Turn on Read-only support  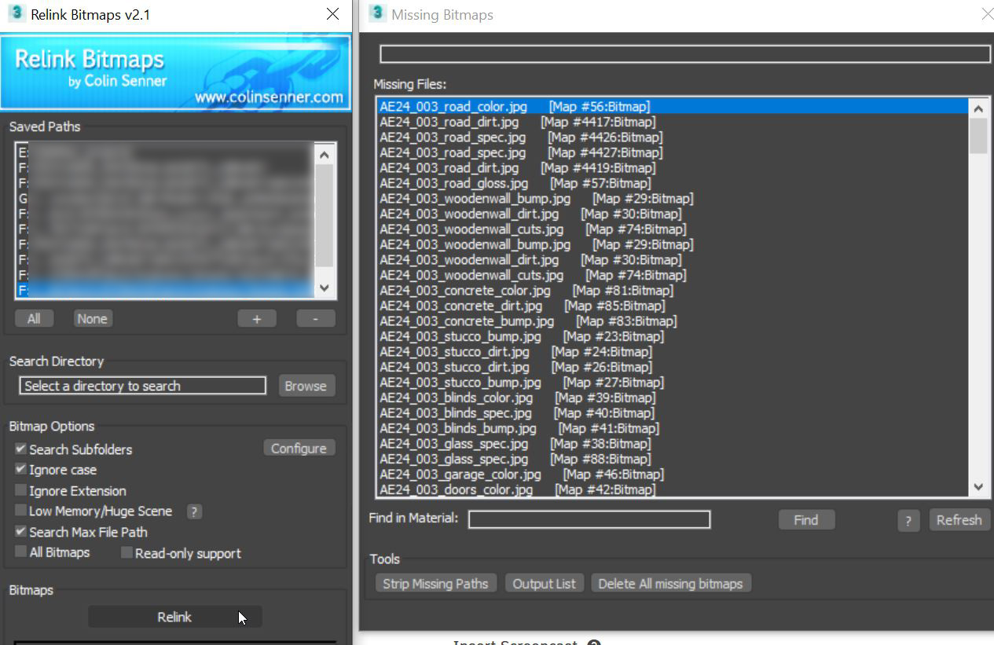126,553
